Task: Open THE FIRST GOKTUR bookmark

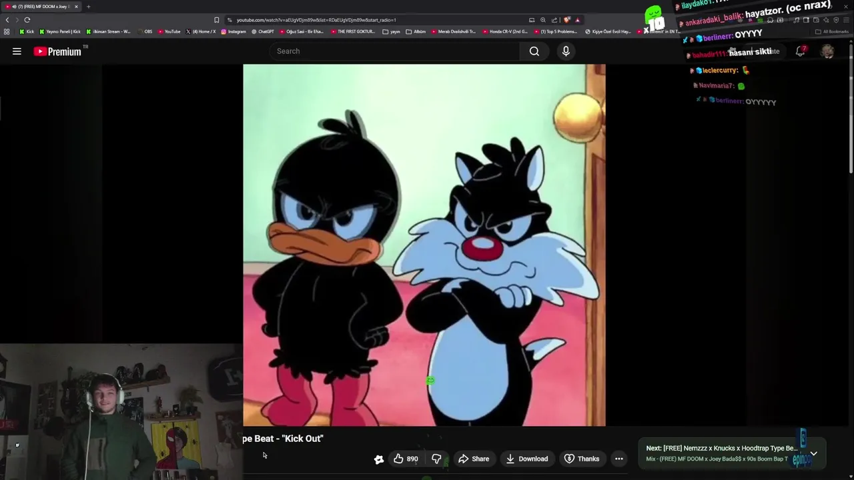Action: coord(352,31)
